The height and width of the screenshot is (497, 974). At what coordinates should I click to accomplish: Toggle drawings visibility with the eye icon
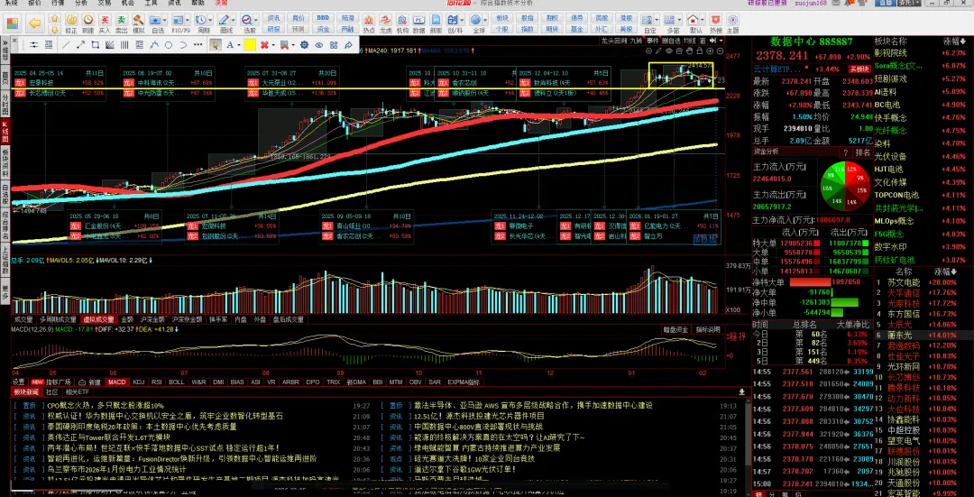tap(318, 45)
